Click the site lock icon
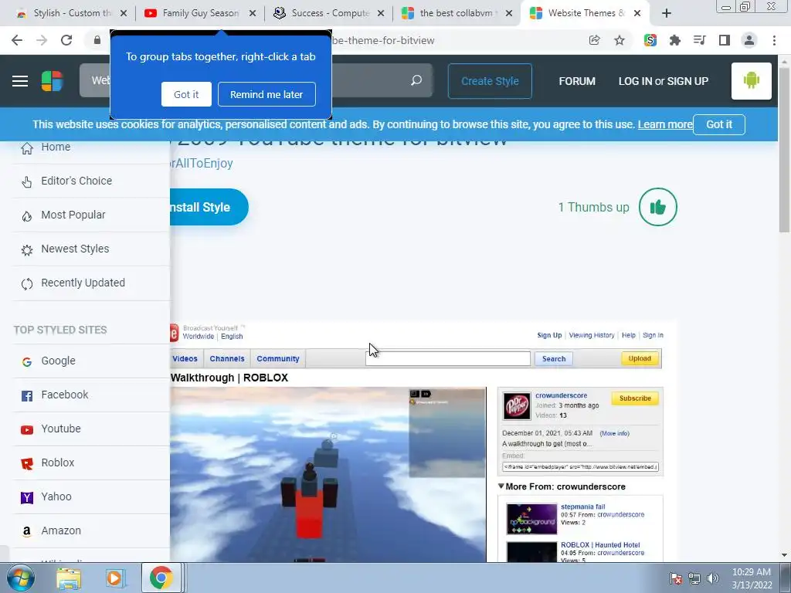Image resolution: width=791 pixels, height=593 pixels. 97,40
